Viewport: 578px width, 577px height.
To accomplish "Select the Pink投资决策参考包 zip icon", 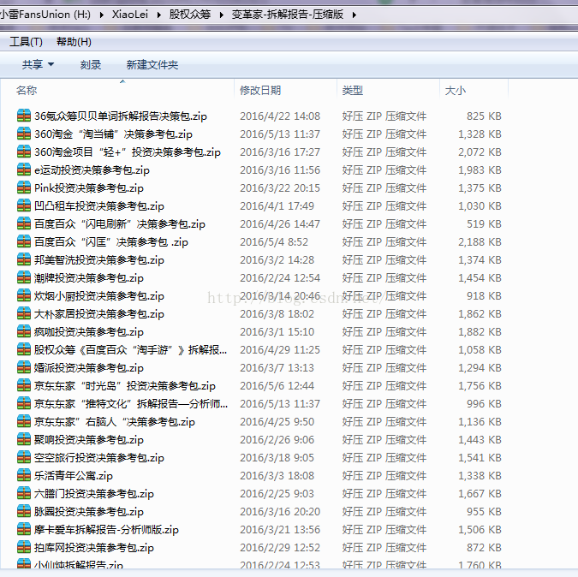I will pos(24,188).
